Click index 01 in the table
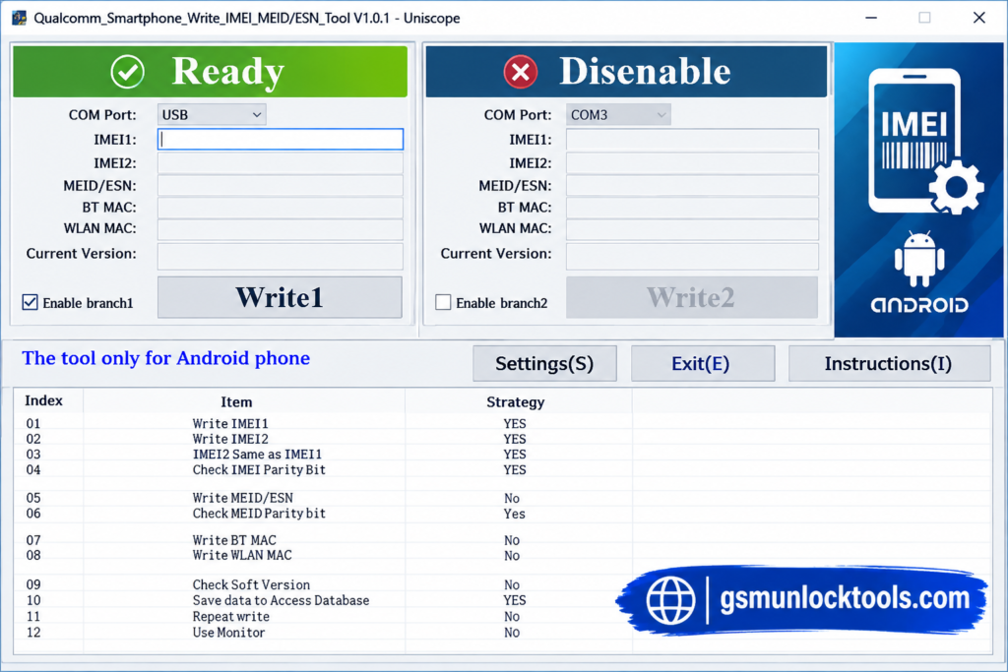 (33, 423)
